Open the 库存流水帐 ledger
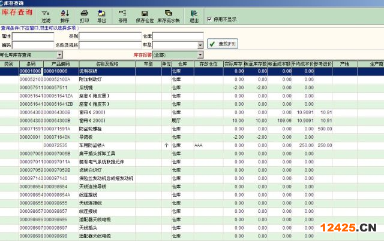Image resolution: width=384 pixels, height=241 pixels. tap(169, 16)
